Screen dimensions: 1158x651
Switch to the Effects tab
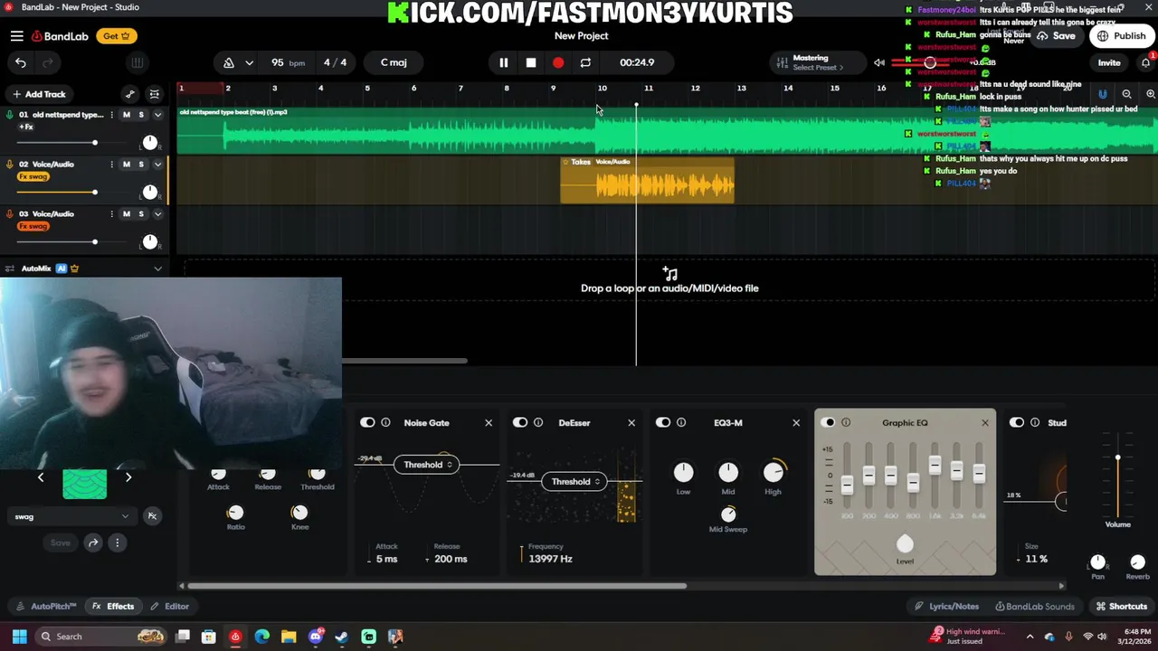(113, 607)
